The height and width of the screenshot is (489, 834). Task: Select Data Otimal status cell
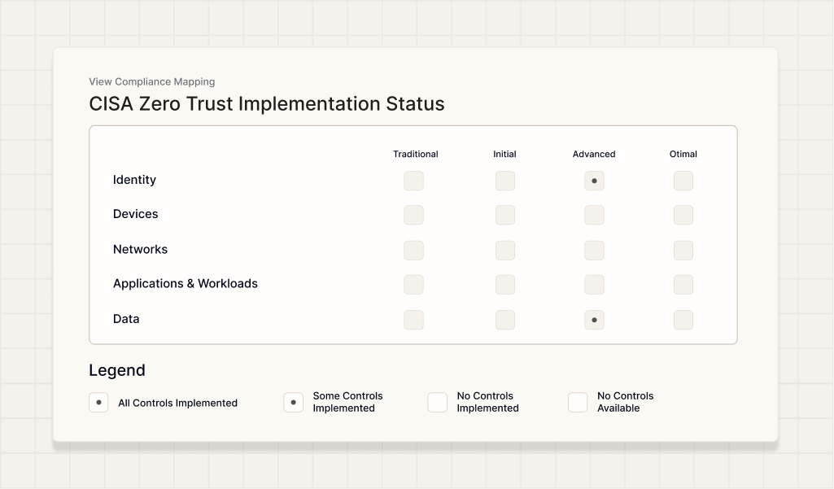pyautogui.click(x=683, y=320)
